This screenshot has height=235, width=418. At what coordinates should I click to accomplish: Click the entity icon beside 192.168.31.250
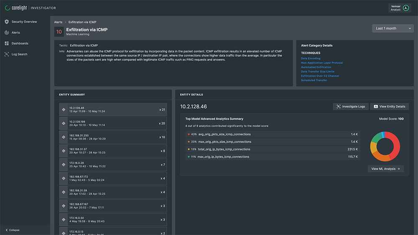pos(64,137)
